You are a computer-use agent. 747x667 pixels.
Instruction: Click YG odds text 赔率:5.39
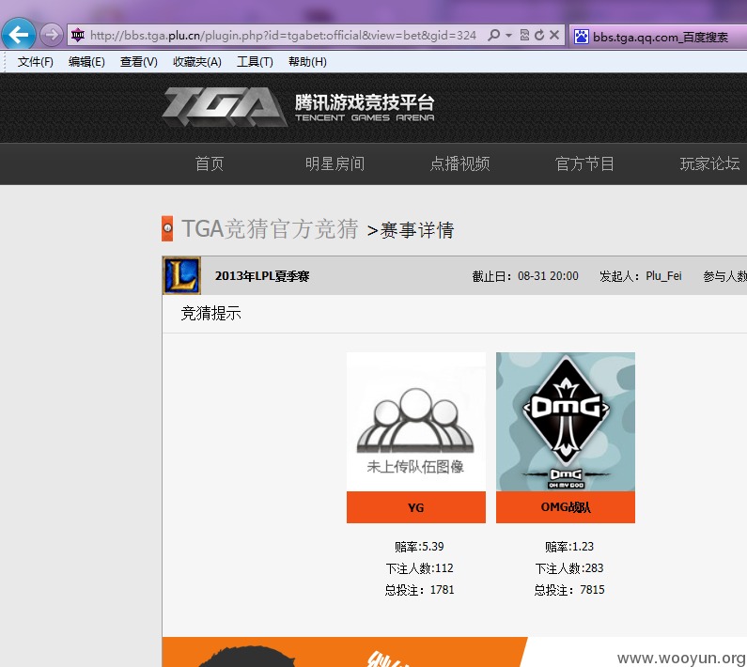click(x=419, y=547)
